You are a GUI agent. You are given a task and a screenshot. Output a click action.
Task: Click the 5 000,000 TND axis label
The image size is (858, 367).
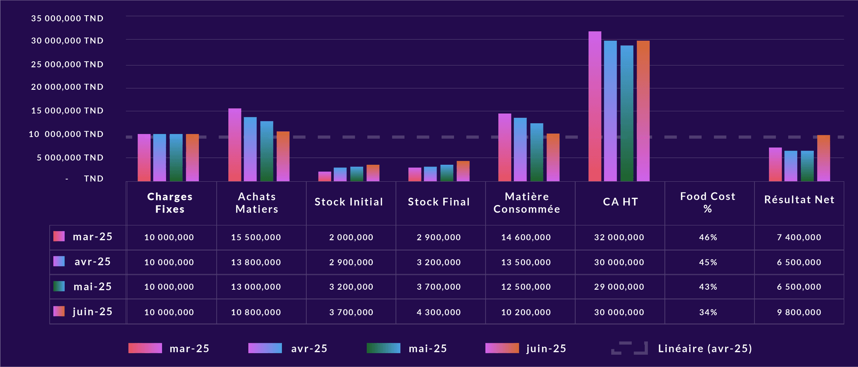tap(70, 158)
